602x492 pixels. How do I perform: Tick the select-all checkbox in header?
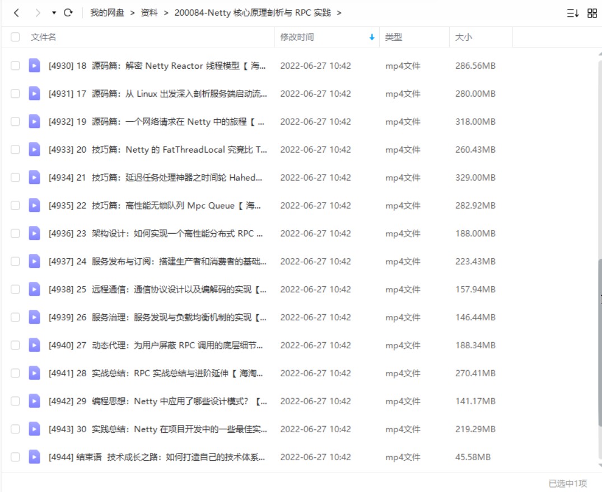click(15, 37)
